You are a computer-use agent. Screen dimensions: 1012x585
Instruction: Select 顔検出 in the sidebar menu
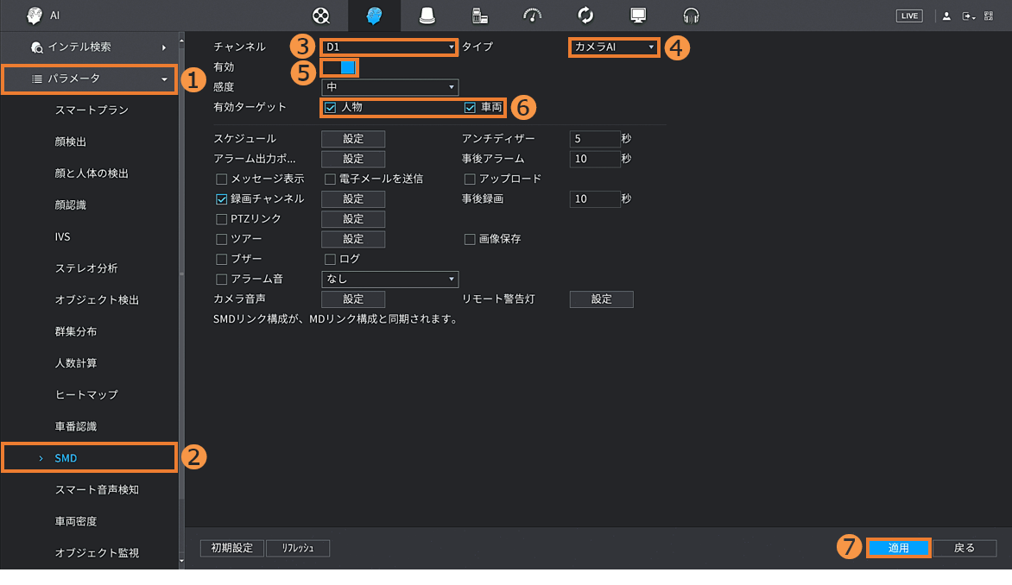(x=71, y=142)
